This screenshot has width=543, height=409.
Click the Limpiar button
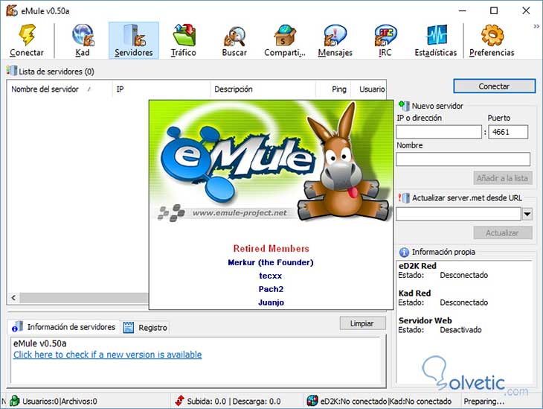tap(362, 323)
